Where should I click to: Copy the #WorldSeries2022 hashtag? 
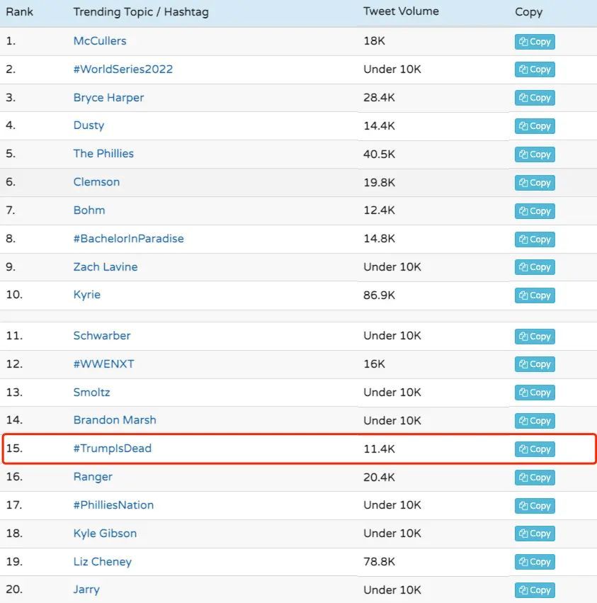click(x=535, y=69)
